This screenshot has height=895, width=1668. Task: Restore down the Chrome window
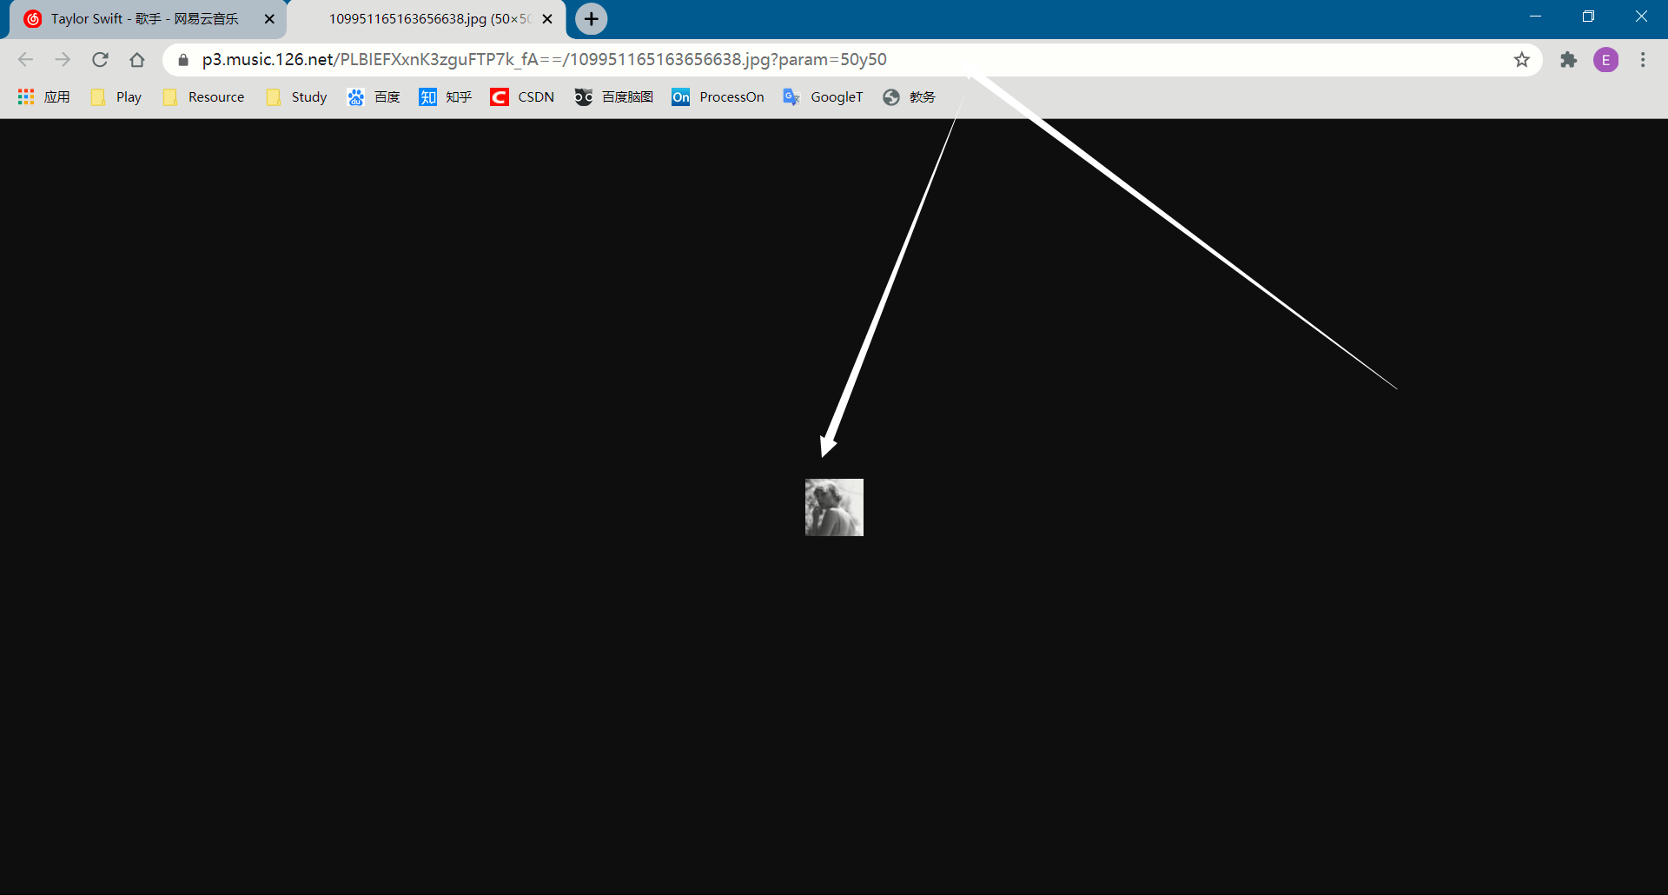[1588, 17]
